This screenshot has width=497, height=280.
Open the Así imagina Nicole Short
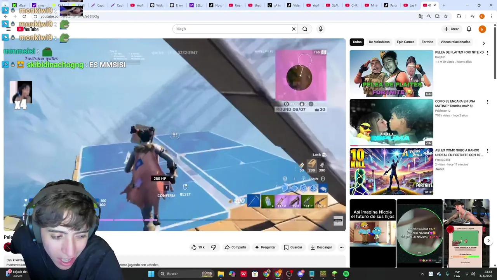[372, 233]
